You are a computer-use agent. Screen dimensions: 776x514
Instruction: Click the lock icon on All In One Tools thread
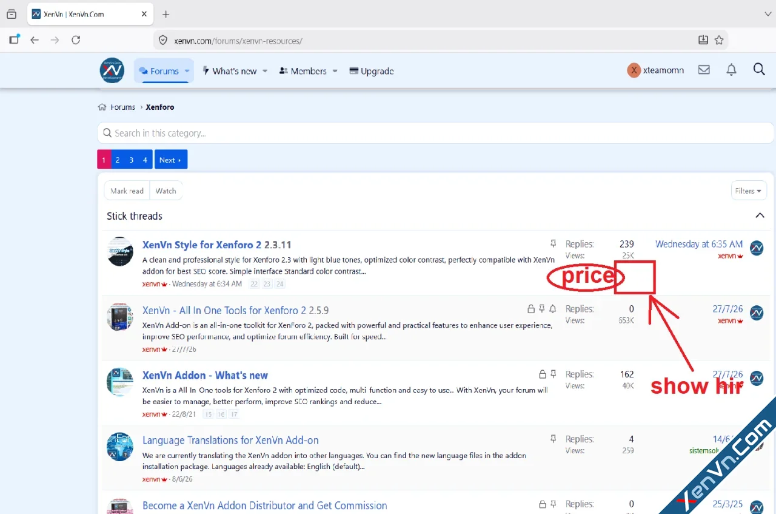pos(531,308)
